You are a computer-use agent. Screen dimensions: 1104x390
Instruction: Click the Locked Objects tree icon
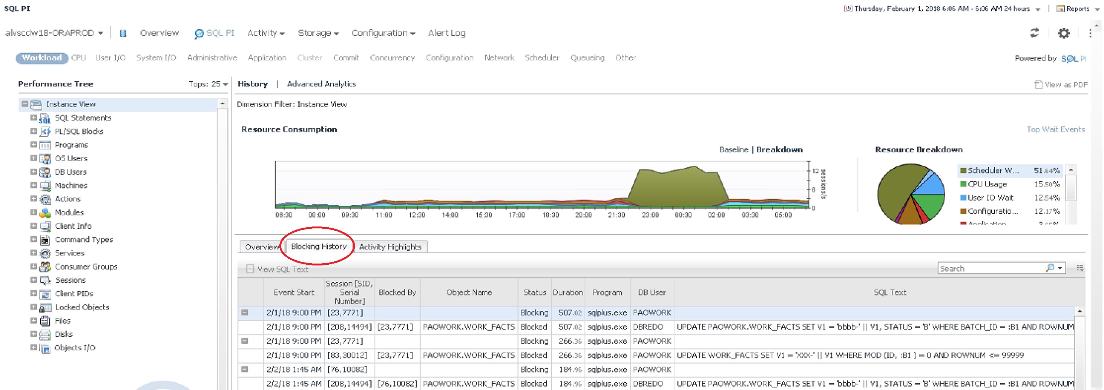pos(45,307)
